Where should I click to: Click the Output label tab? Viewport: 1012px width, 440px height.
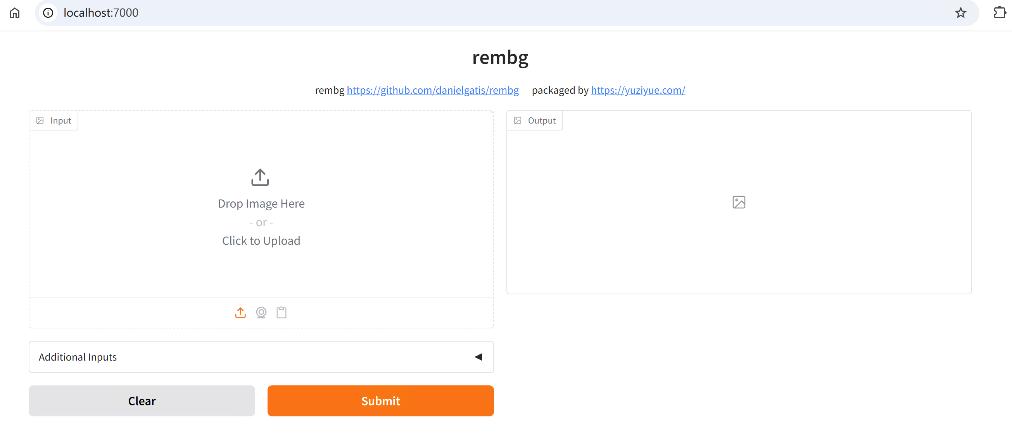tap(534, 120)
